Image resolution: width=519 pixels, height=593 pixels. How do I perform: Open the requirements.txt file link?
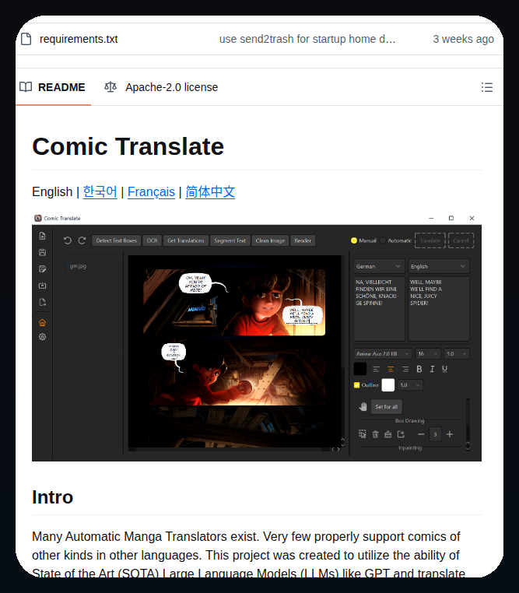click(79, 39)
